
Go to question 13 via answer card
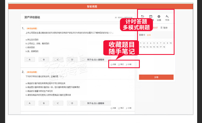[147, 47]
